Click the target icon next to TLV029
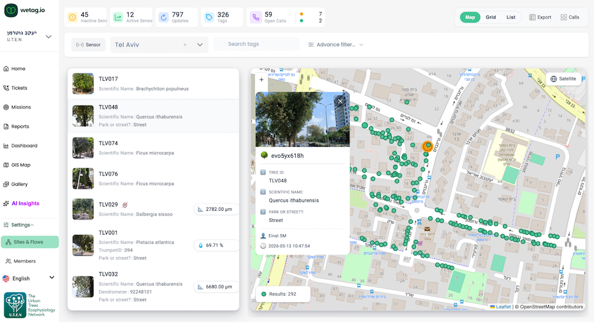Screen dimensions: 594x323 tap(125, 205)
